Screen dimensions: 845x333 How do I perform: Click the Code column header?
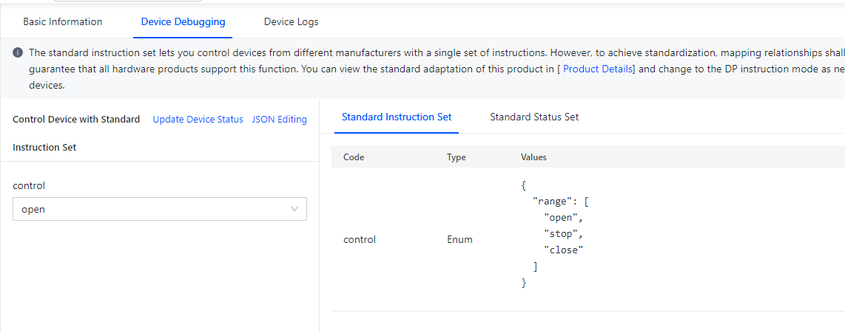(354, 157)
